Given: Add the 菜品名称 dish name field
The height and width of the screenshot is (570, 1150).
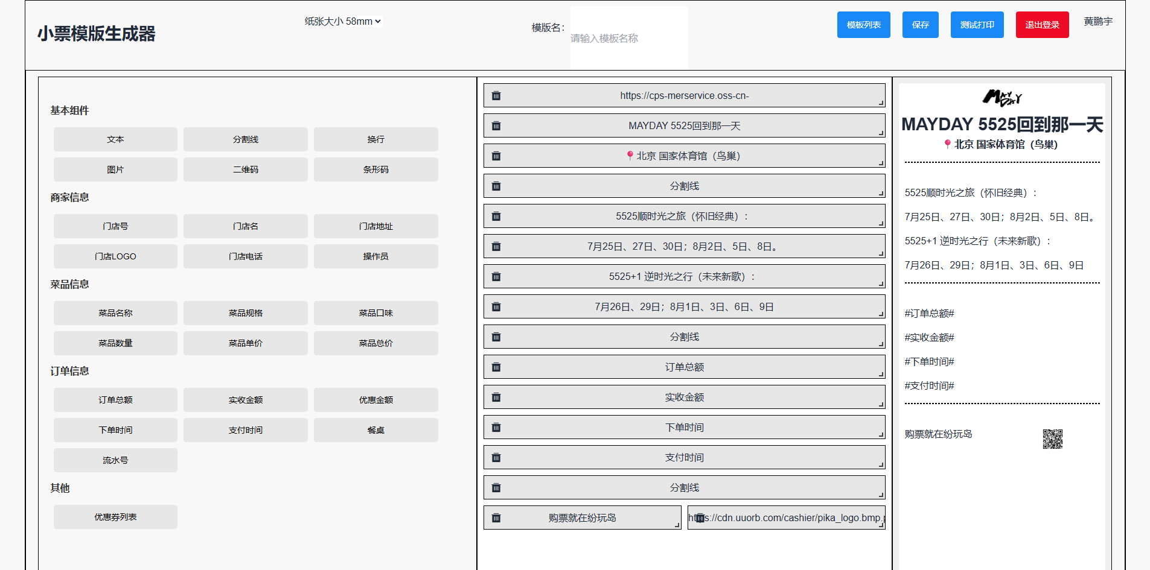Looking at the screenshot, I should click(x=115, y=313).
